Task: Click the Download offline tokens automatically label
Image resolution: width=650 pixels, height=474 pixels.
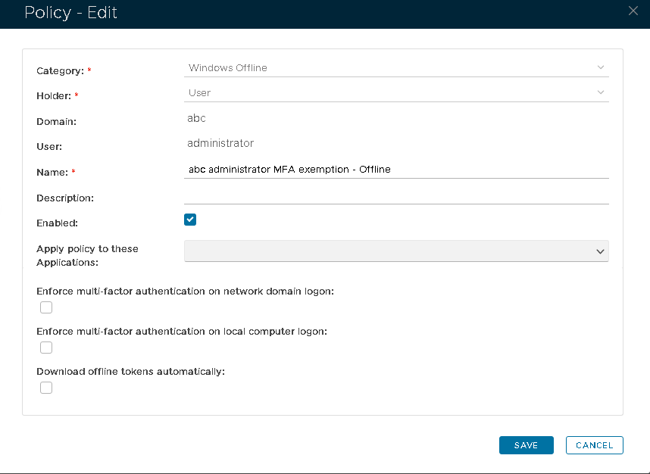Action: 131,372
